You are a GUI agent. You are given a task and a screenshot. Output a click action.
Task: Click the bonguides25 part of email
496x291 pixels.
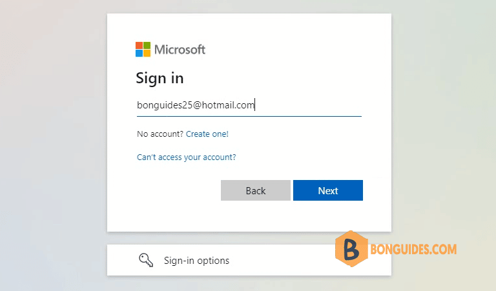point(165,105)
